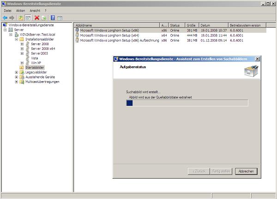The image size is (277, 199).
Task: Expand the Server2003 image group
Action: pos(22,53)
